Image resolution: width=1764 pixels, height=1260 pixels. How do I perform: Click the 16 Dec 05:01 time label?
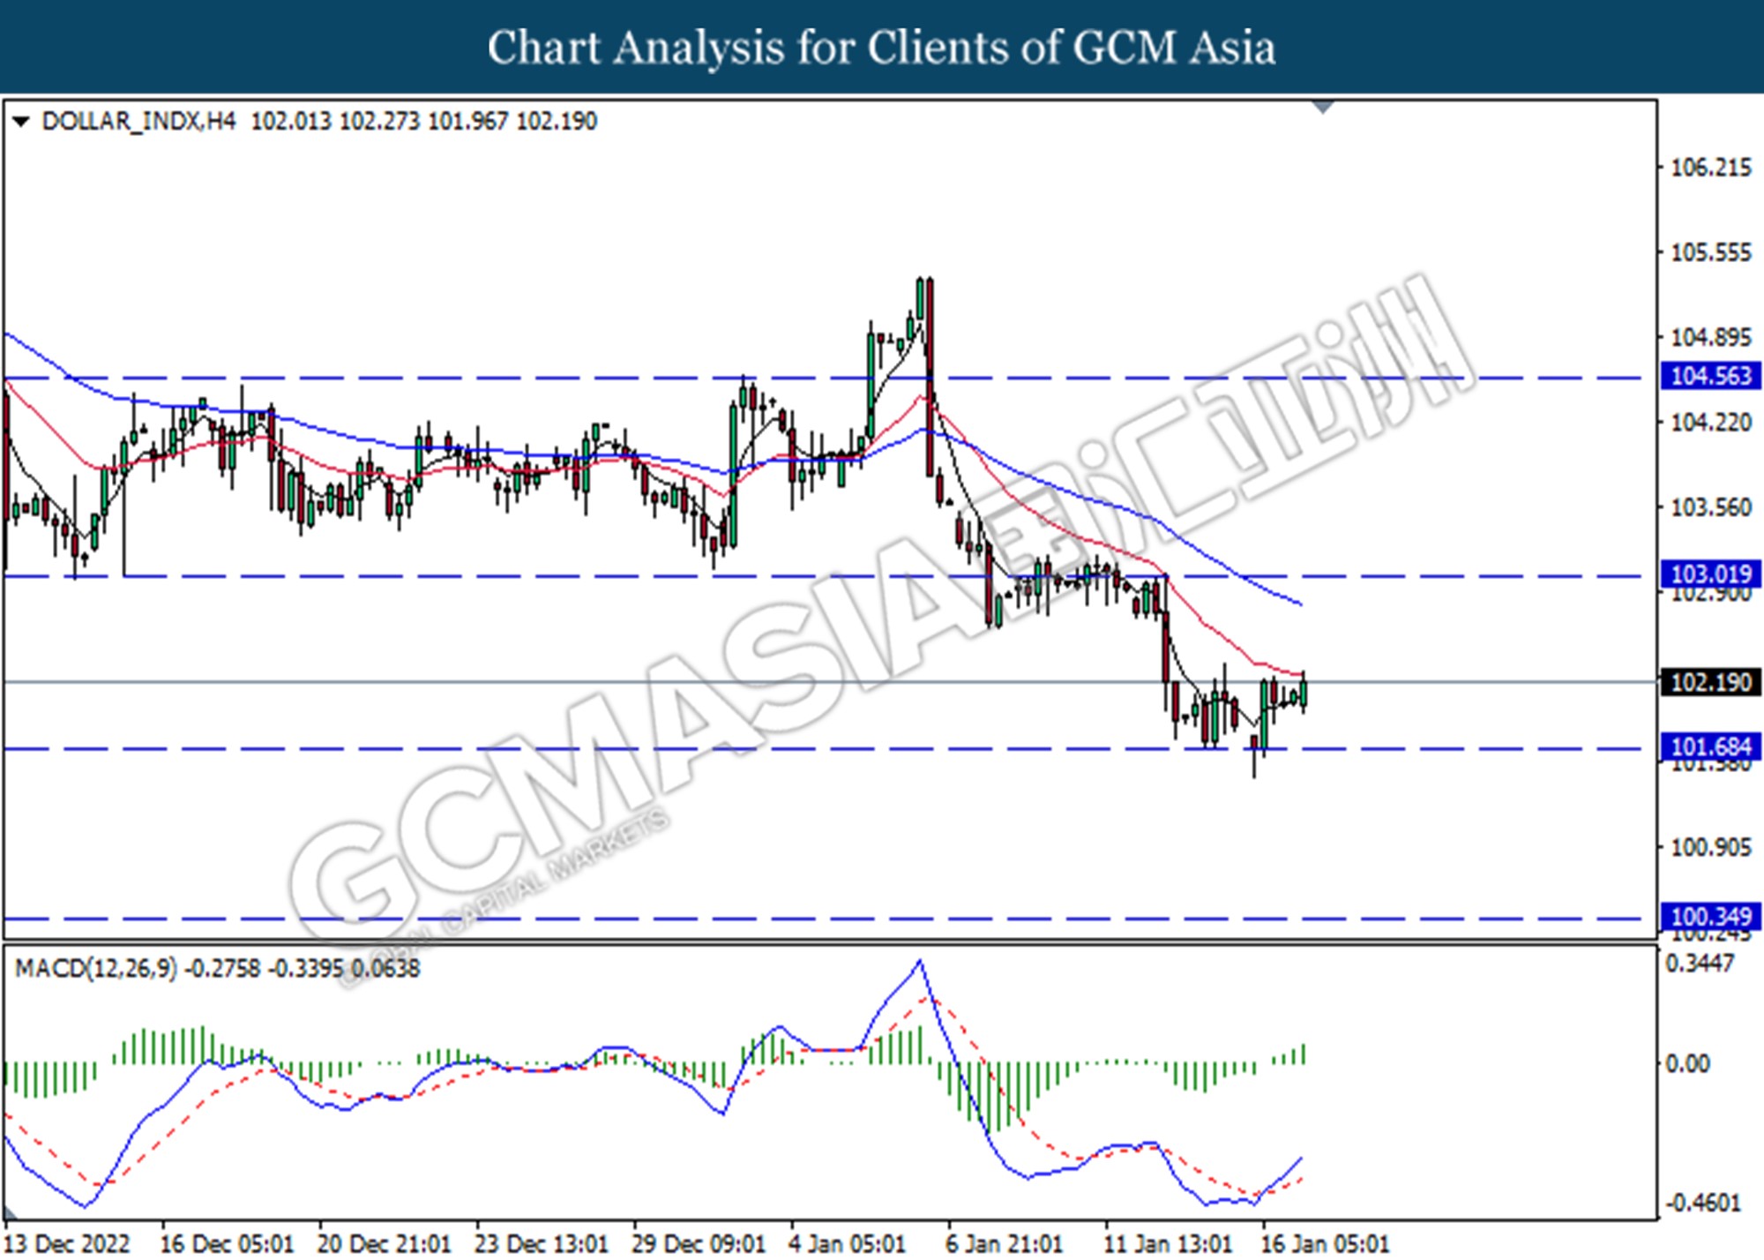coord(227,1243)
